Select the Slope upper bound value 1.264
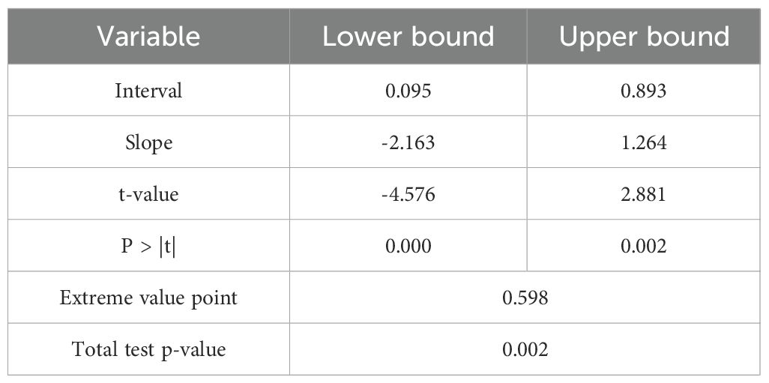 point(644,143)
